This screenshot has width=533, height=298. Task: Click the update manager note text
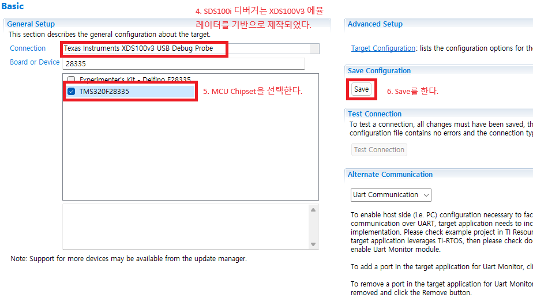click(129, 259)
